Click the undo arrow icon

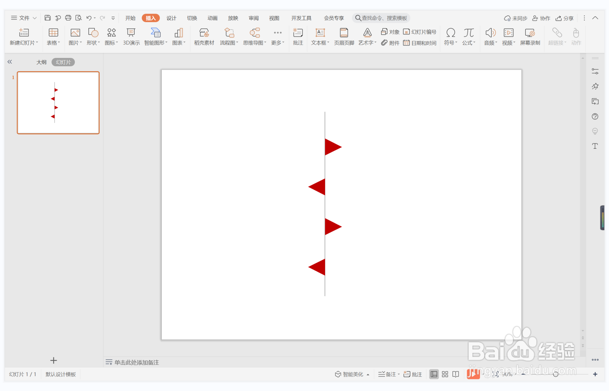tap(89, 18)
